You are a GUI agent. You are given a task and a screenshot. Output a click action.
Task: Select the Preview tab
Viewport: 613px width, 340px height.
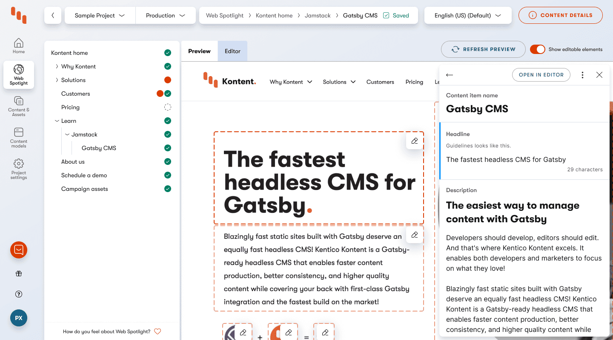[199, 51]
